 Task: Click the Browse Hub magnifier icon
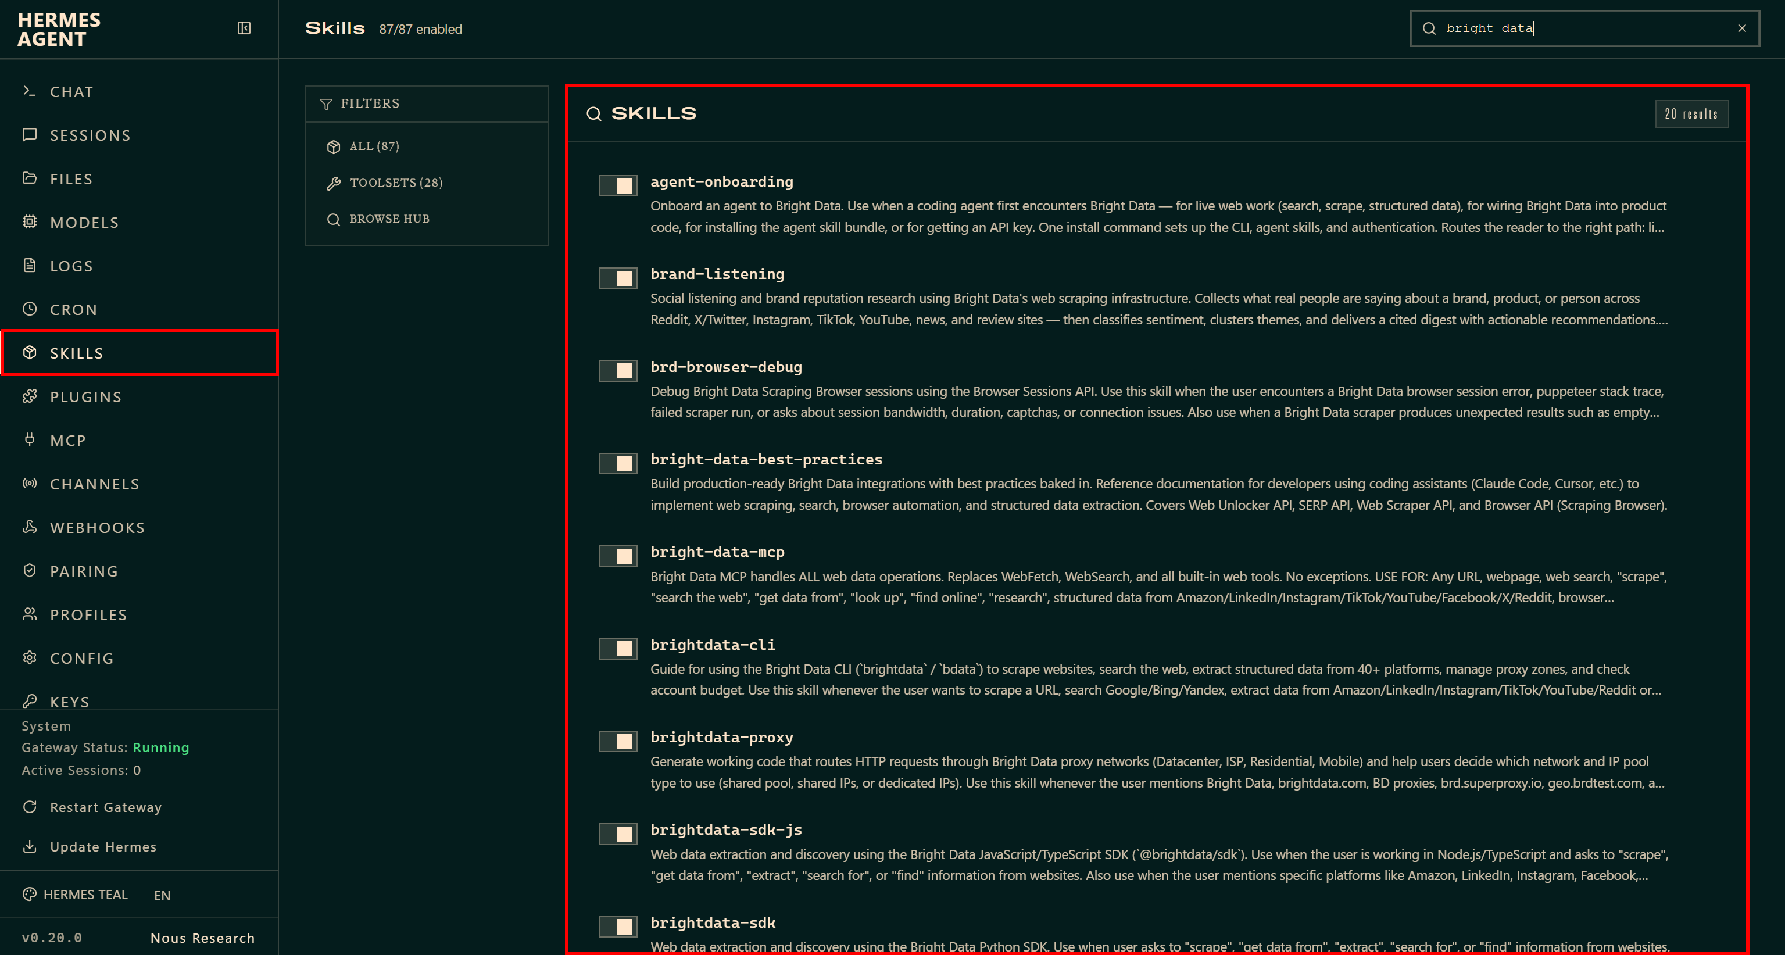(333, 219)
